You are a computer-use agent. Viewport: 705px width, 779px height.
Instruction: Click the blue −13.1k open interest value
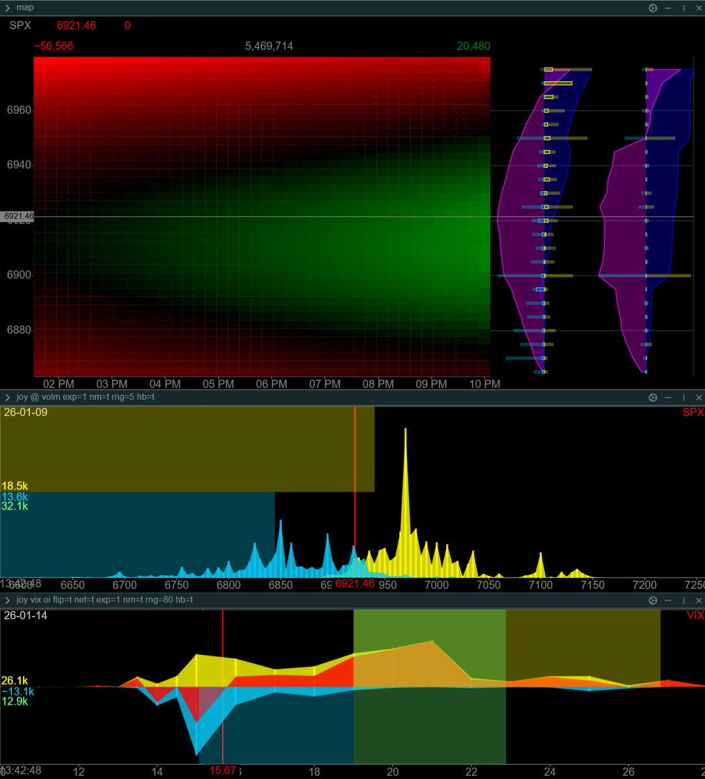tap(17, 691)
